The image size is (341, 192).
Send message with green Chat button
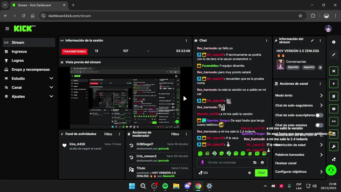point(261,173)
